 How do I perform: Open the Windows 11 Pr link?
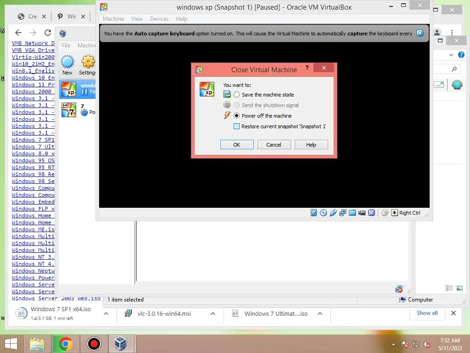[x=33, y=85]
